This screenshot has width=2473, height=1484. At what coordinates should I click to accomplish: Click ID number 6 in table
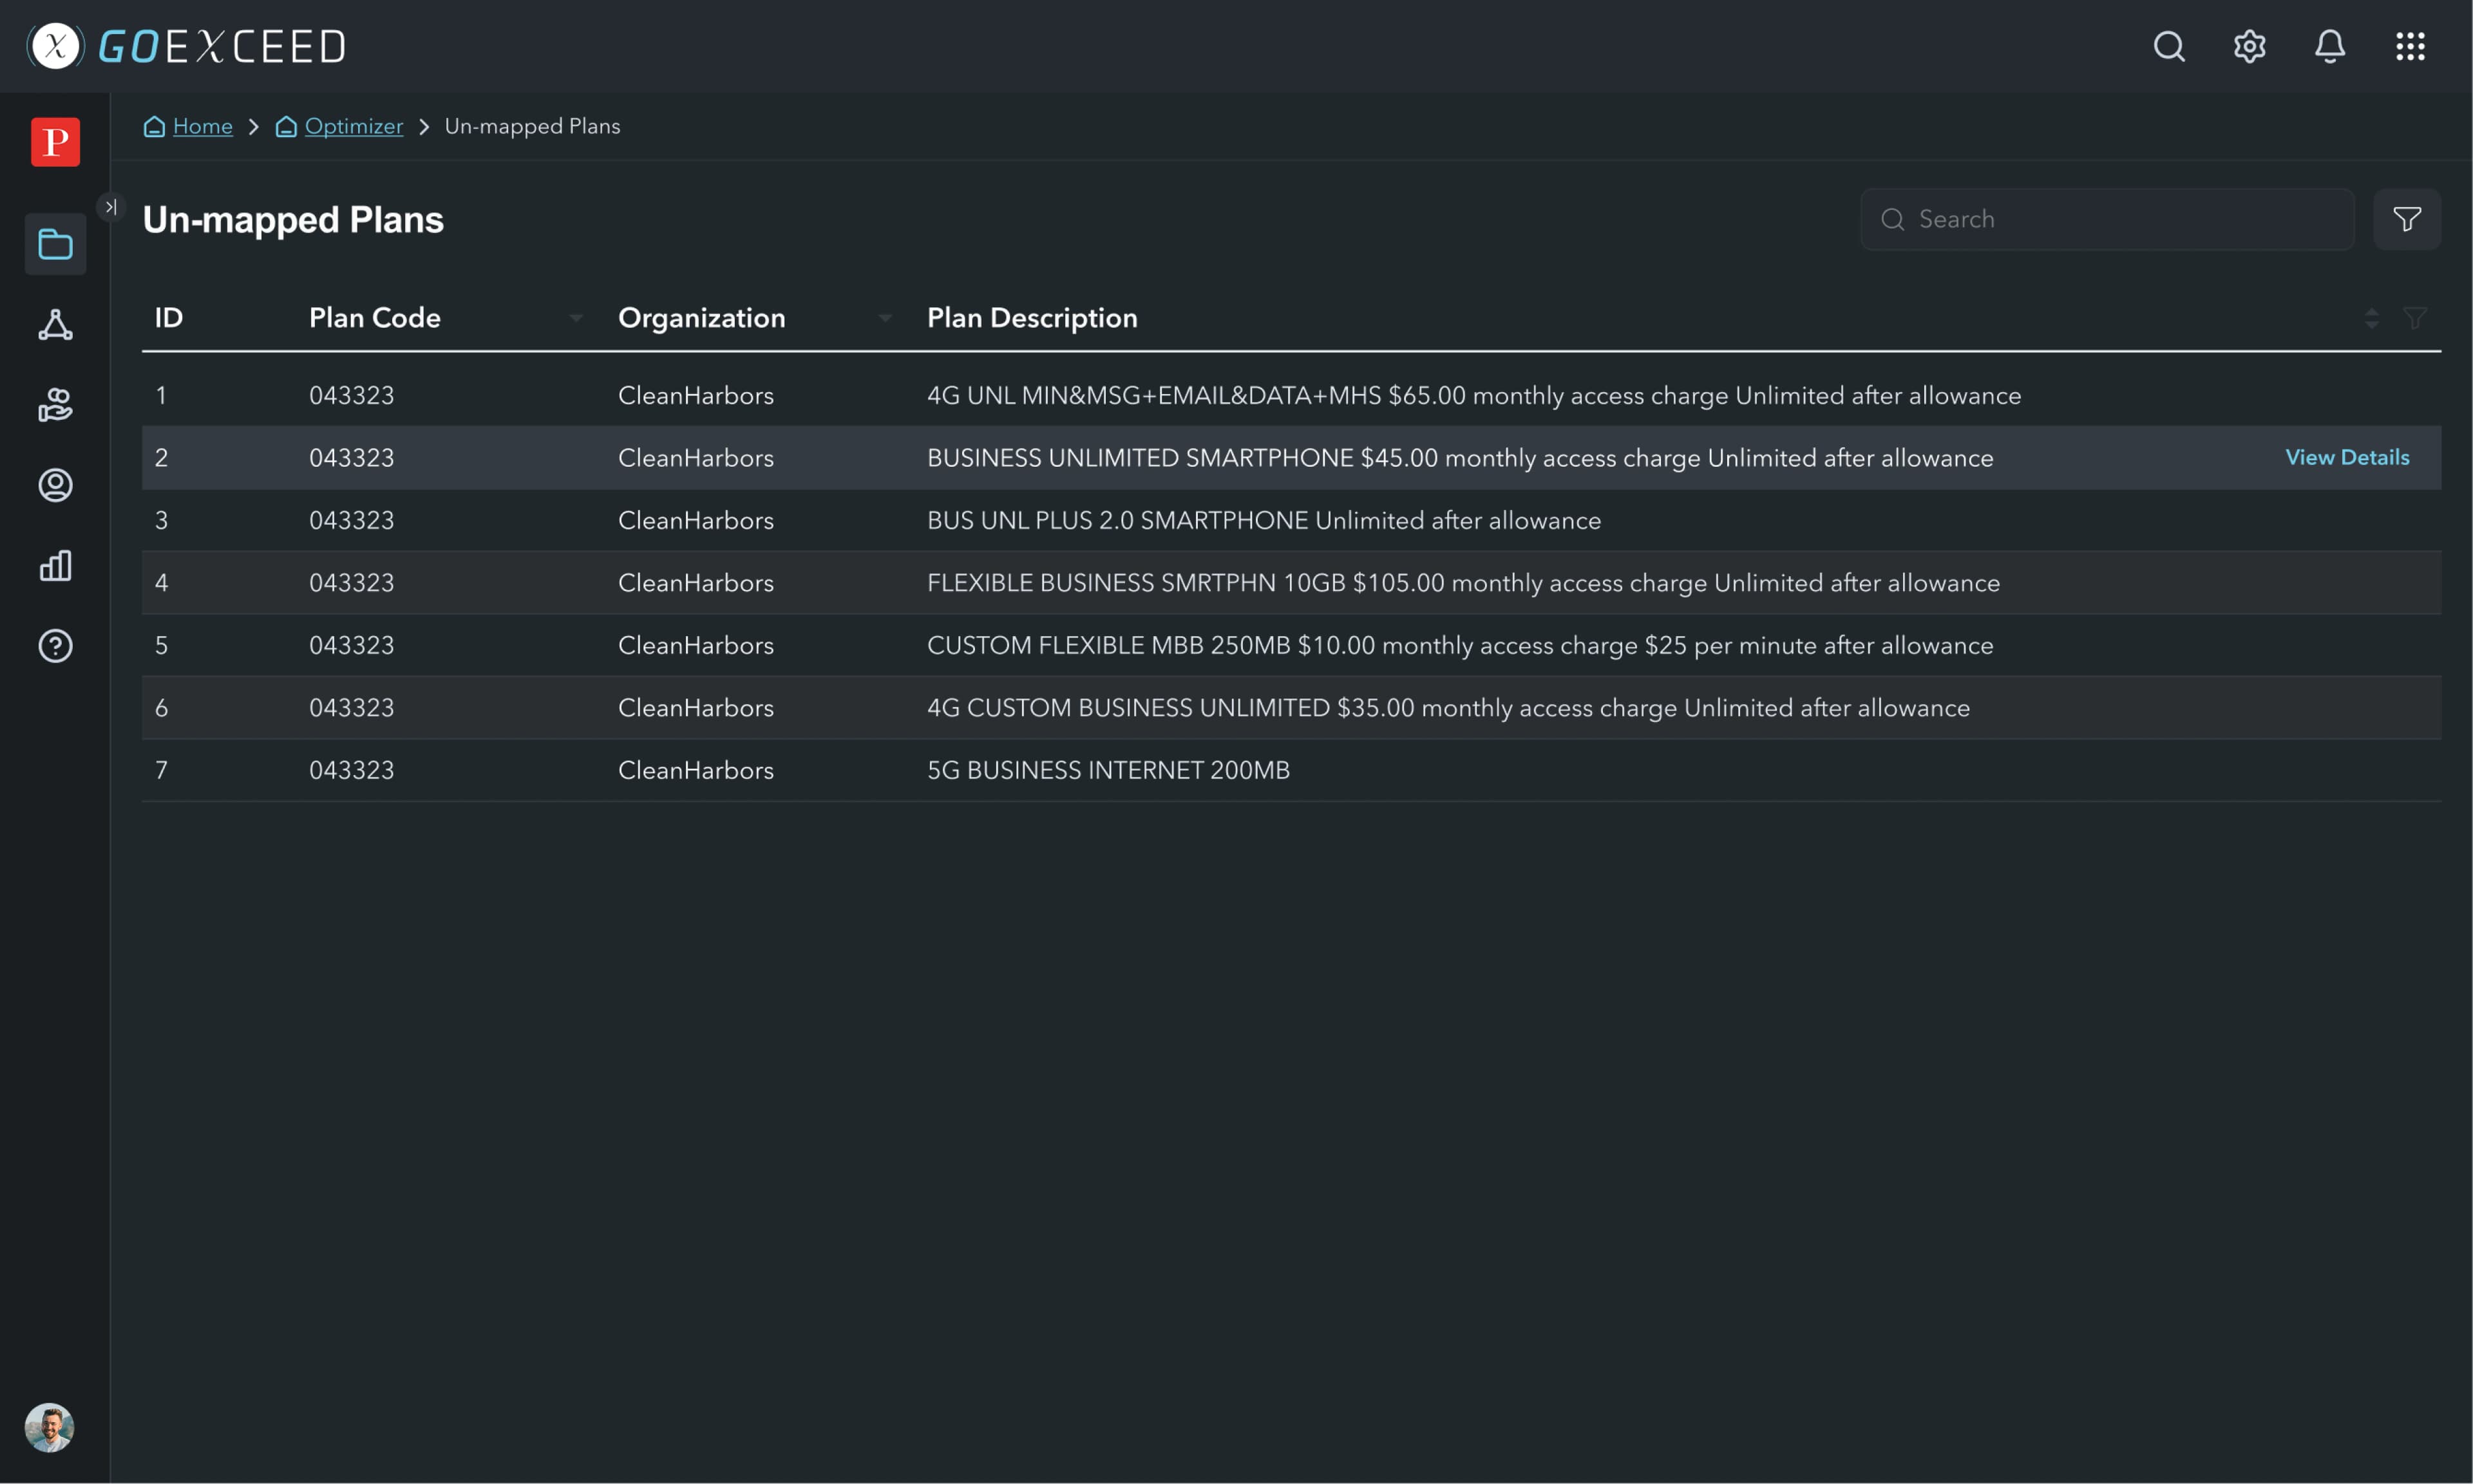point(161,708)
